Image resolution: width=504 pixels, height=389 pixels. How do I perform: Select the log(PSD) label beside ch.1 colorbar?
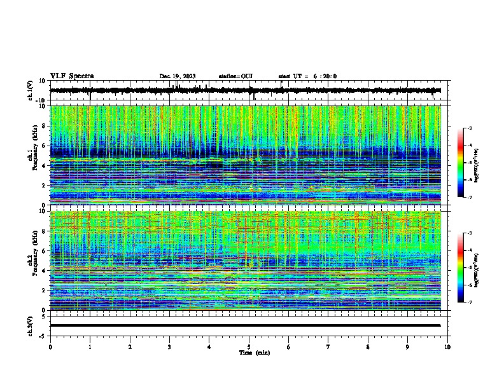477,166
